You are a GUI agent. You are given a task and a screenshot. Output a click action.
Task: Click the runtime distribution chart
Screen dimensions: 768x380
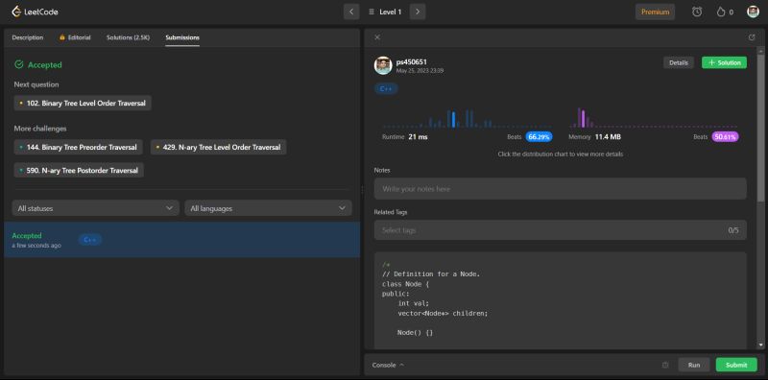coord(467,118)
